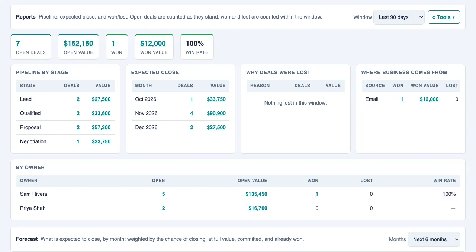Viewport: 476px width, 252px height.
Task: Open Dec 2026 expected deals count
Action: (x=192, y=127)
